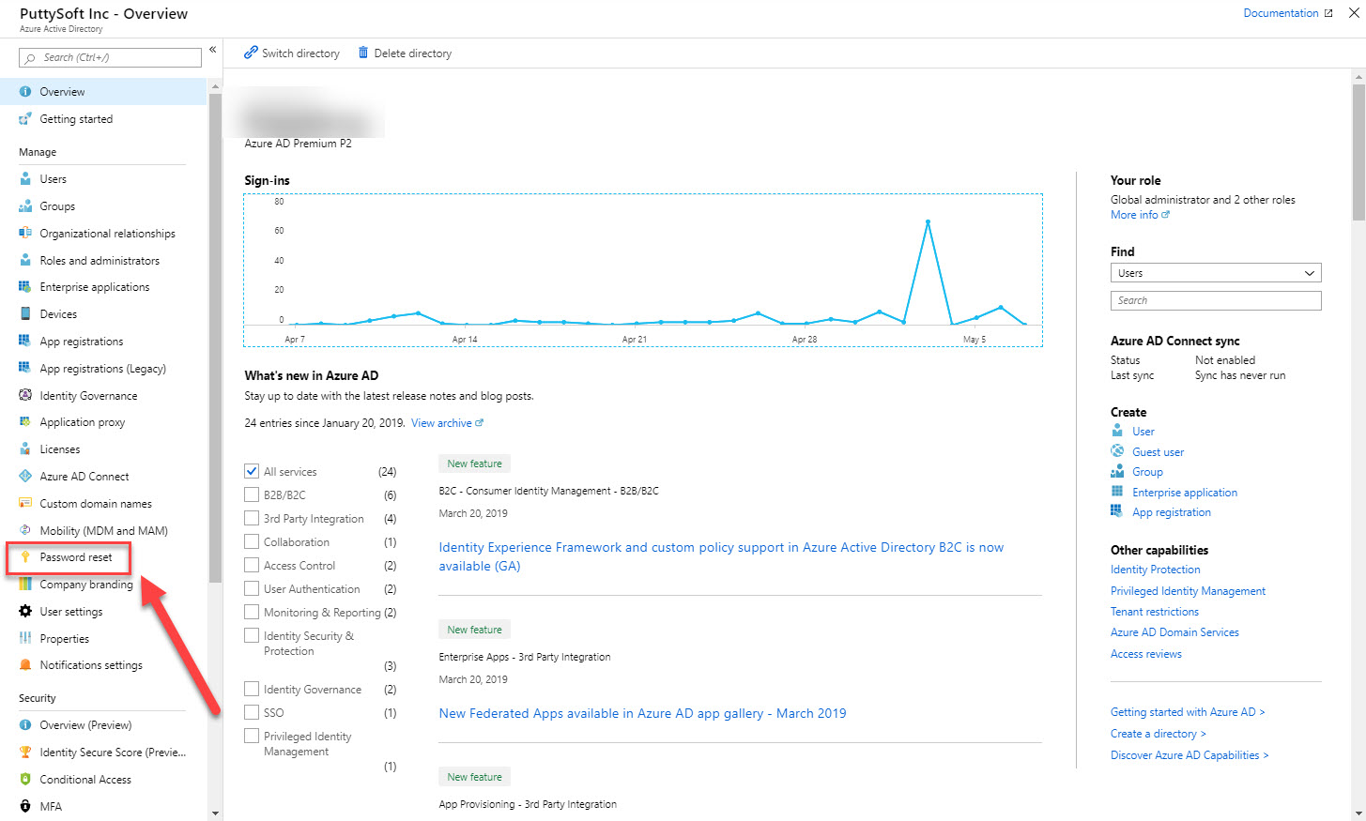Click the Conditional Access shield icon
The height and width of the screenshot is (821, 1366).
pos(25,779)
